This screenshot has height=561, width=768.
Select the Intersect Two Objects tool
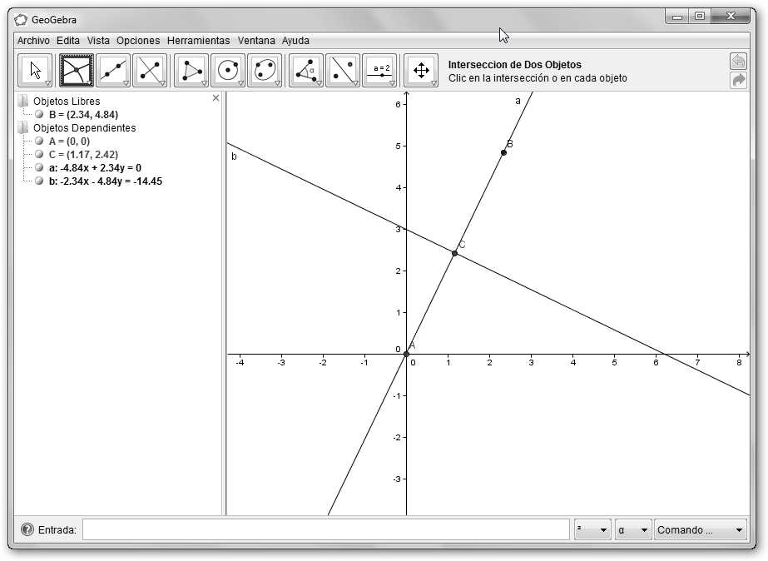[76, 71]
